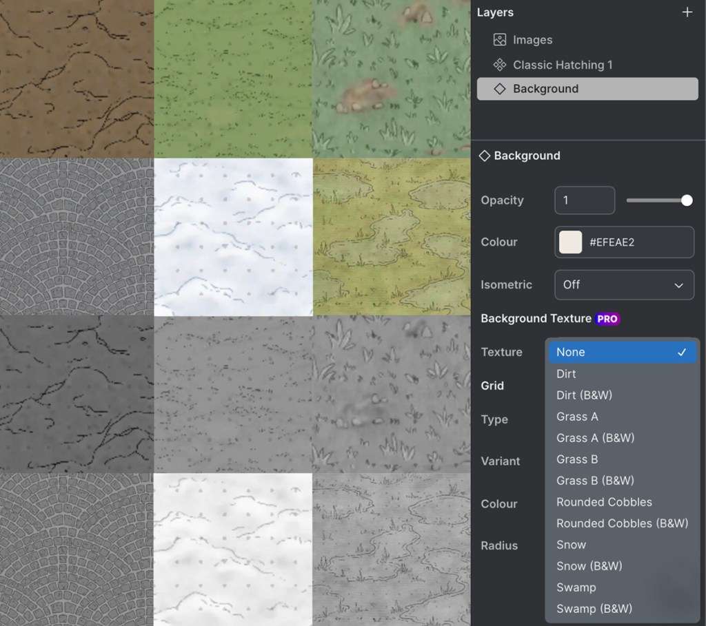Click the PRO badge beside Background Texture
The width and height of the screenshot is (706, 626).
click(x=607, y=319)
